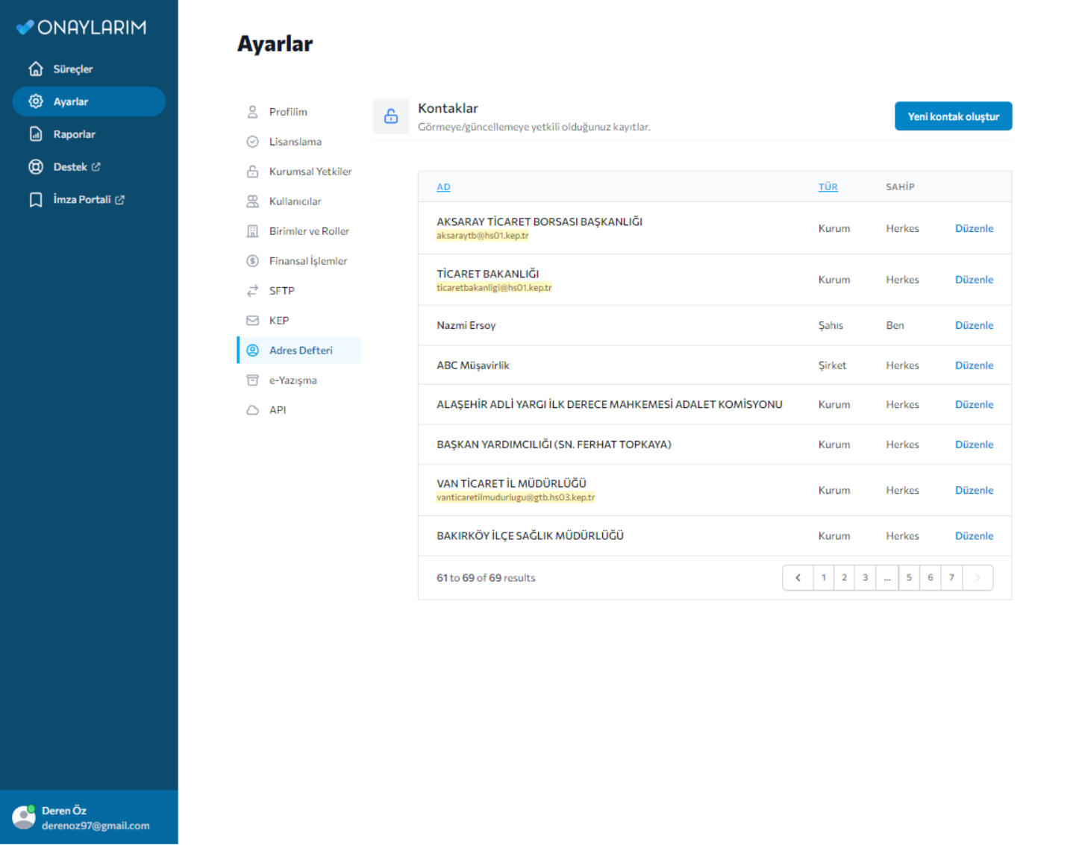Viewport: 1073px width, 845px height.
Task: Expand pagination ellipsis for more pages
Action: click(x=887, y=578)
